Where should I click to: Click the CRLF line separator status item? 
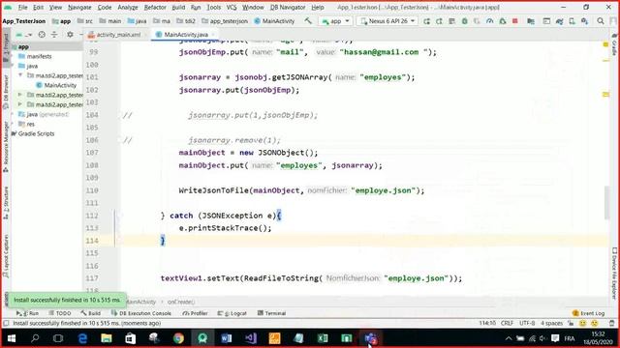click(x=507, y=323)
